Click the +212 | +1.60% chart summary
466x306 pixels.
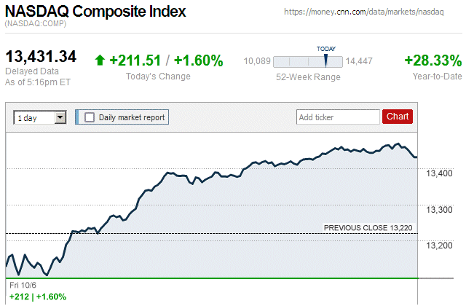coord(38,297)
